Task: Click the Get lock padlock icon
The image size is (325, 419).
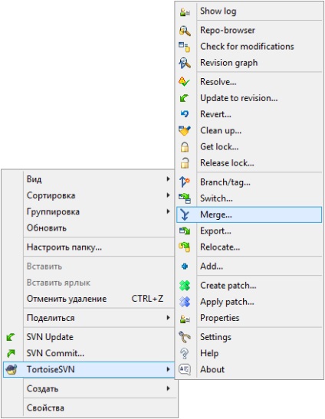Action: tap(185, 147)
